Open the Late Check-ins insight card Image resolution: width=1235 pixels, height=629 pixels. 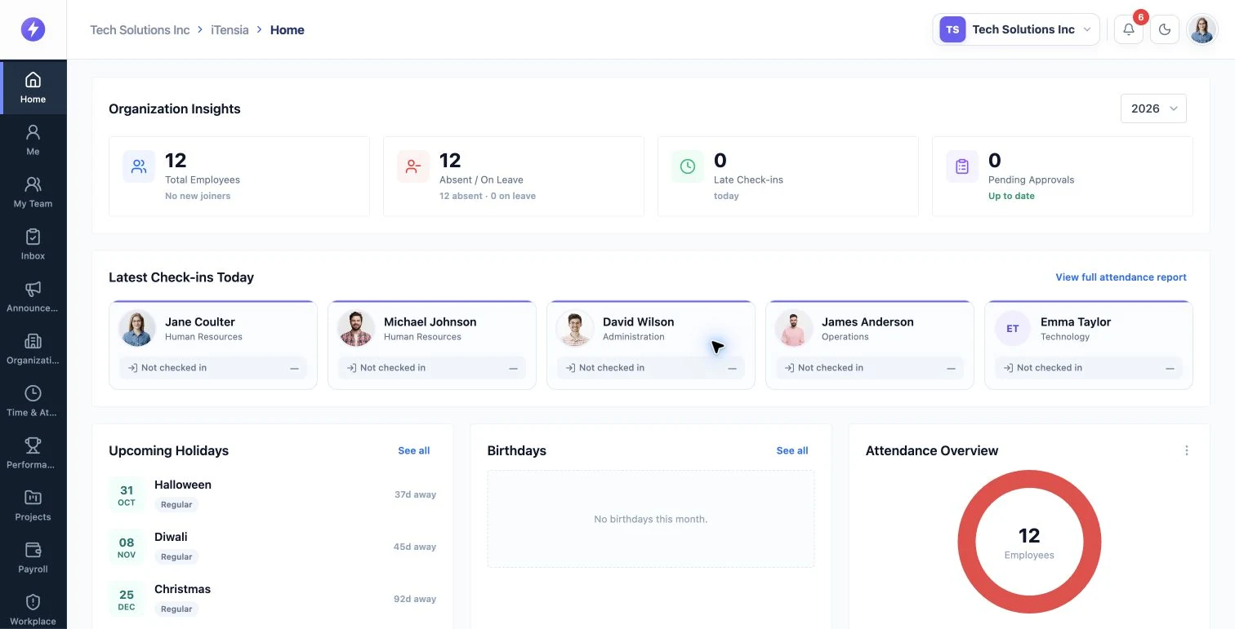coord(788,176)
